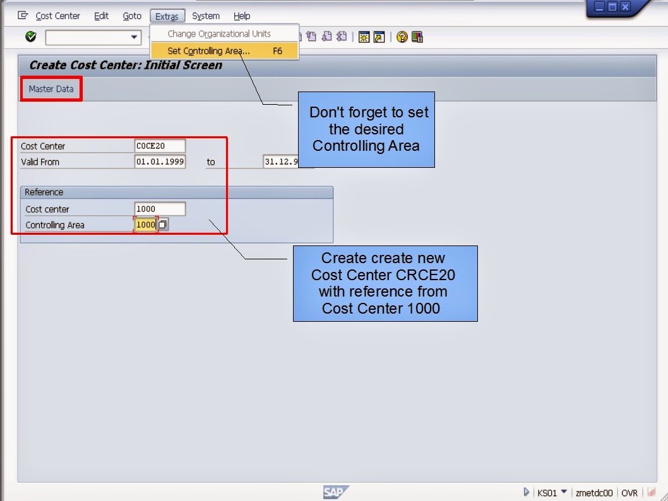The width and height of the screenshot is (668, 501).
Task: Open the command field dropdown arrow
Action: tap(135, 37)
